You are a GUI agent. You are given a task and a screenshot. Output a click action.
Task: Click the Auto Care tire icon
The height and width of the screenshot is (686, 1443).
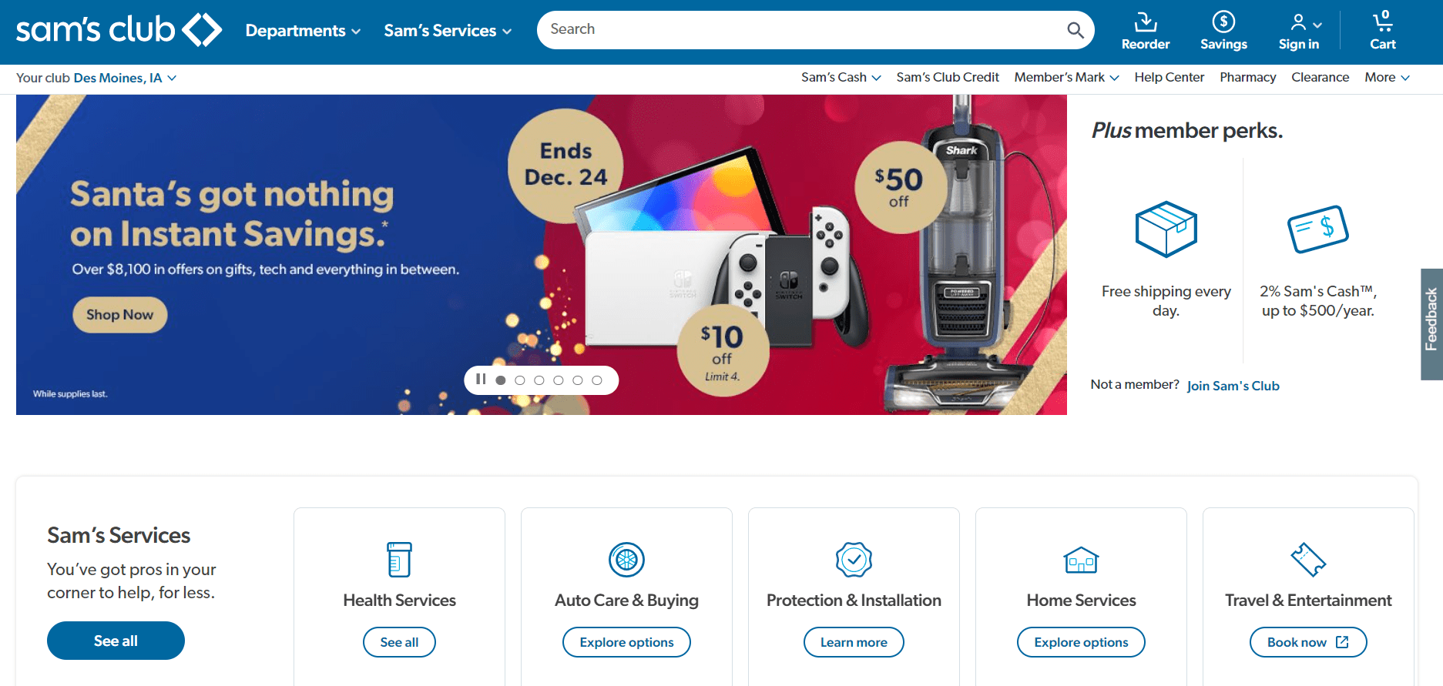pyautogui.click(x=626, y=560)
